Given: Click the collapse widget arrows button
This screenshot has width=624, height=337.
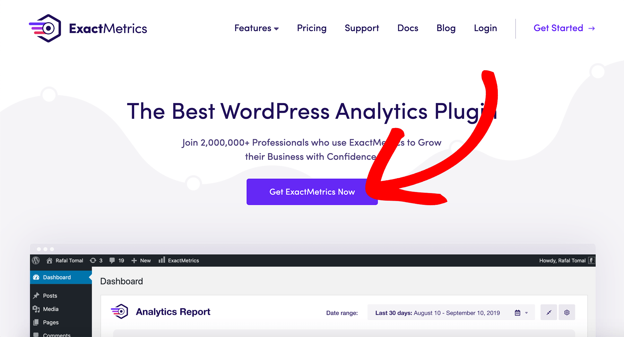Looking at the screenshot, I should pyautogui.click(x=549, y=312).
